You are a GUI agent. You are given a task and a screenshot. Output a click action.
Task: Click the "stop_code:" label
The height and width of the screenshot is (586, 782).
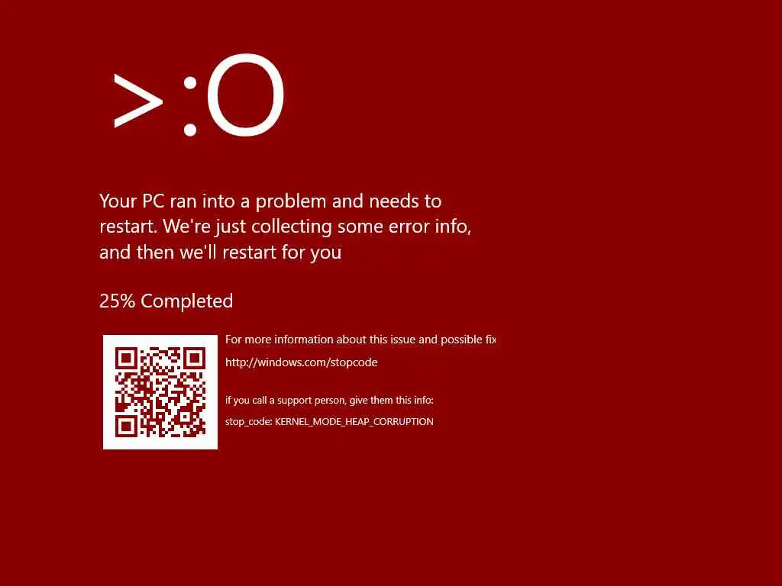coord(248,422)
